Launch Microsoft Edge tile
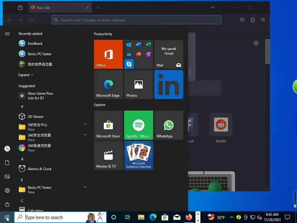 pyautogui.click(x=108, y=84)
